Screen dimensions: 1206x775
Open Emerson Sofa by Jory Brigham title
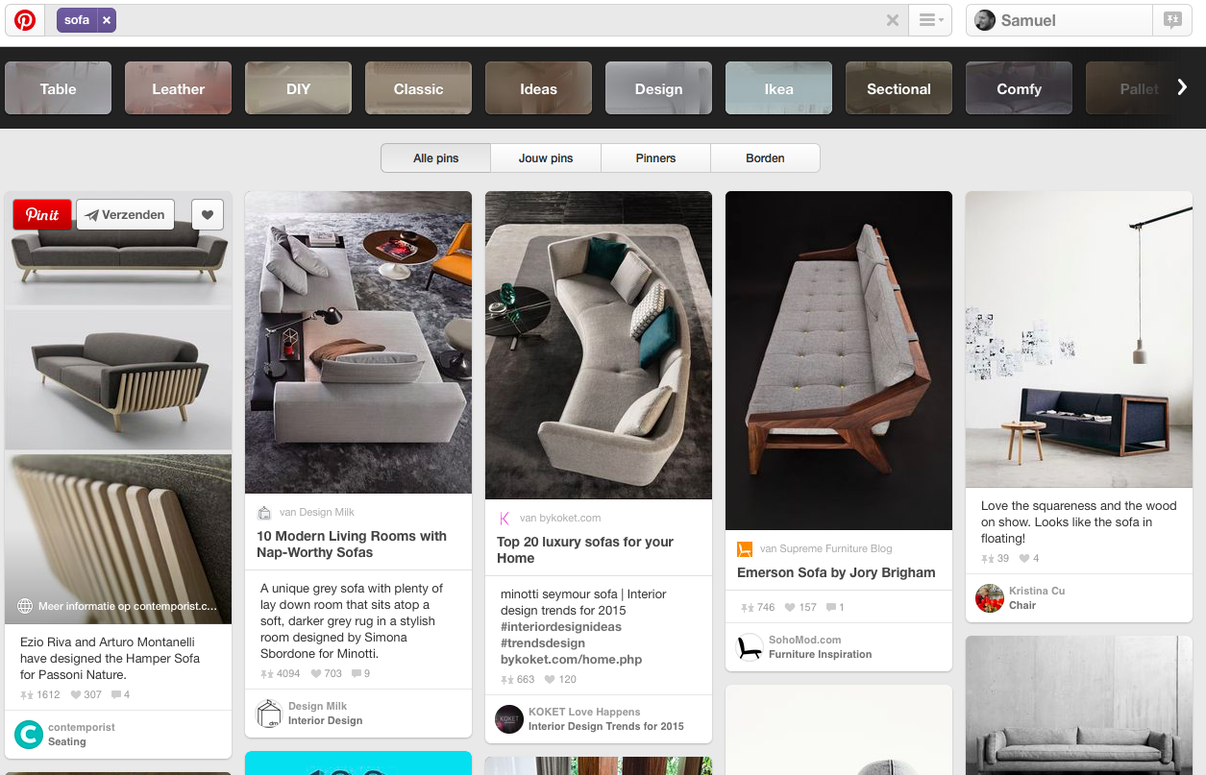(836, 572)
